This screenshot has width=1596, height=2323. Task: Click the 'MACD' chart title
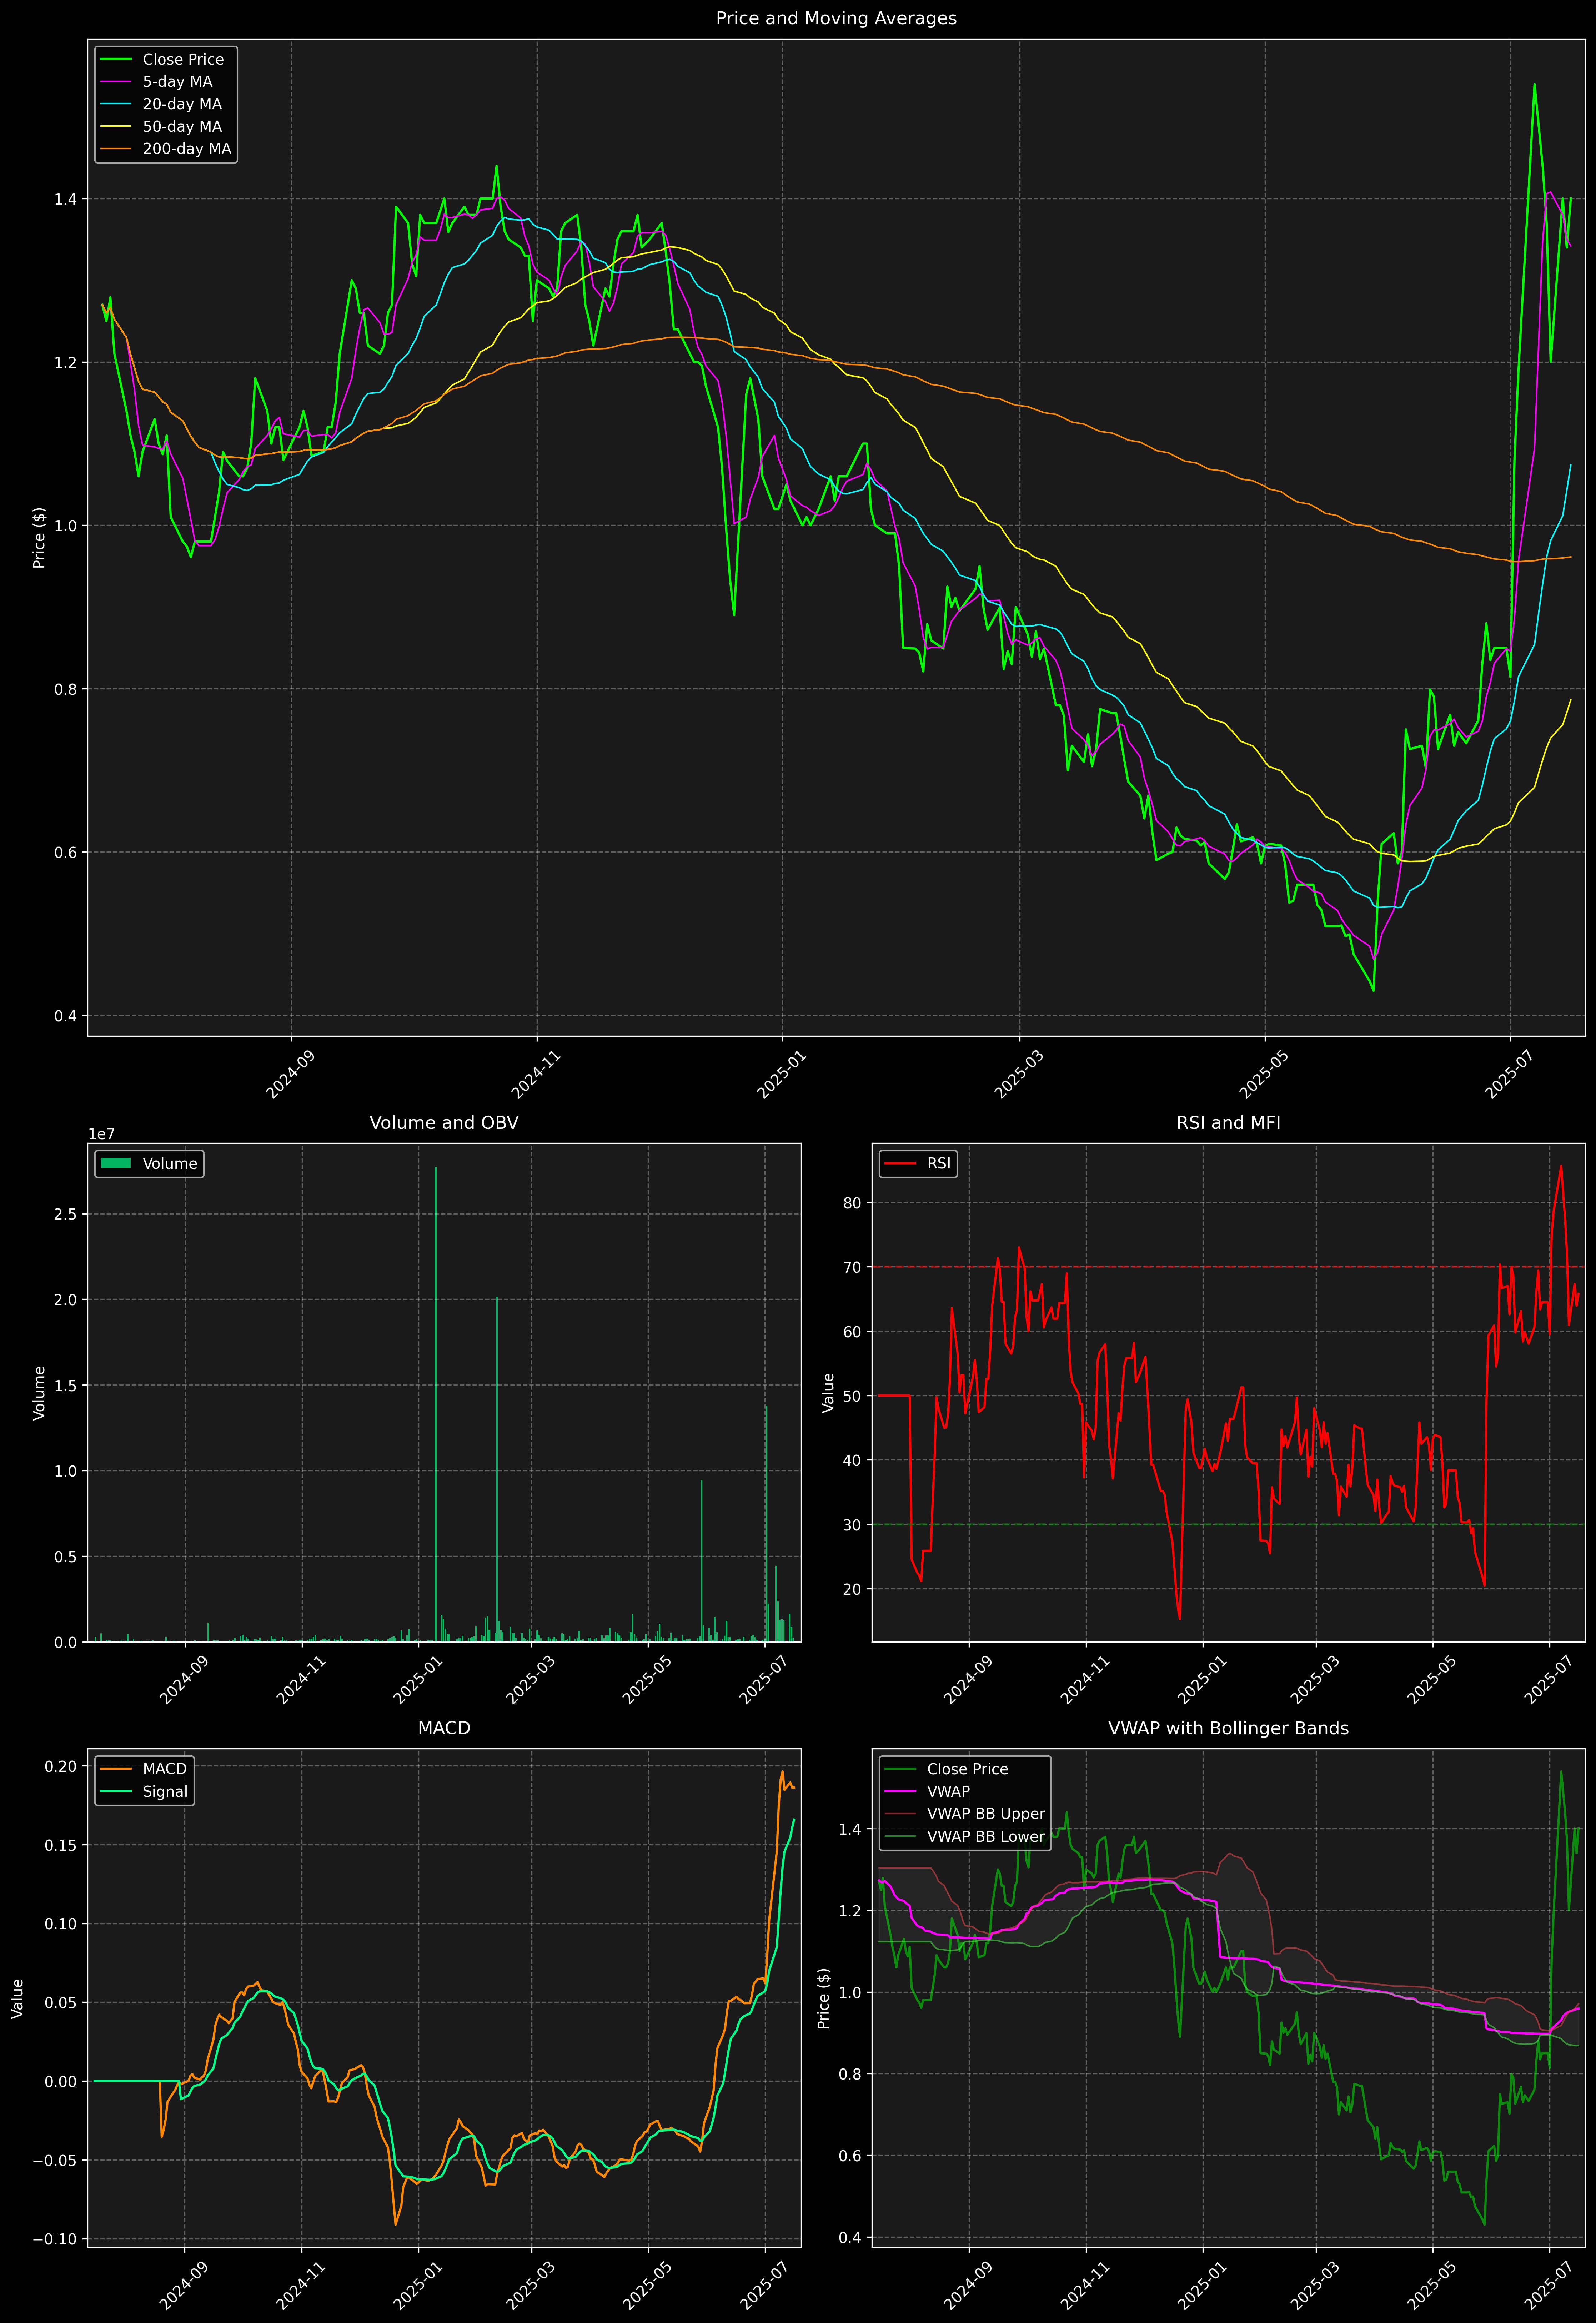[444, 1728]
